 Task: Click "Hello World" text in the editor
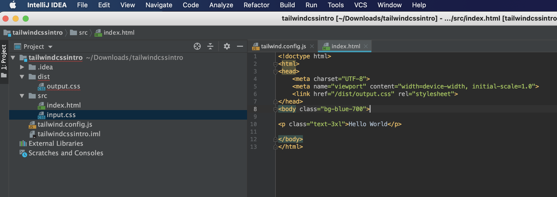(368, 124)
